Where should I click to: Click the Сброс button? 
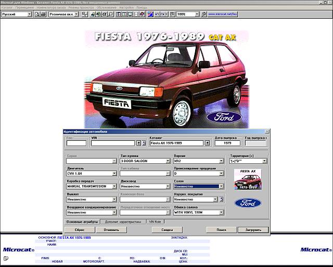(x=80, y=229)
